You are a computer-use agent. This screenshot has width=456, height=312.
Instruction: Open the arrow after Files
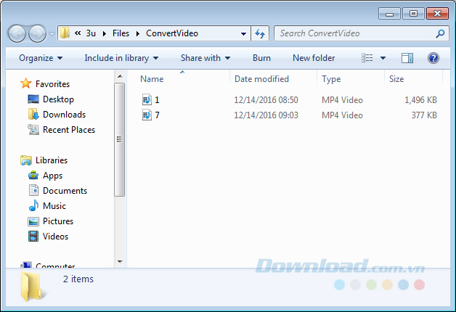pos(138,33)
